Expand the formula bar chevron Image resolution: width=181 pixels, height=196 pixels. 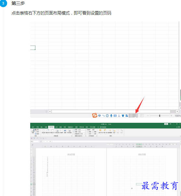(180, 141)
